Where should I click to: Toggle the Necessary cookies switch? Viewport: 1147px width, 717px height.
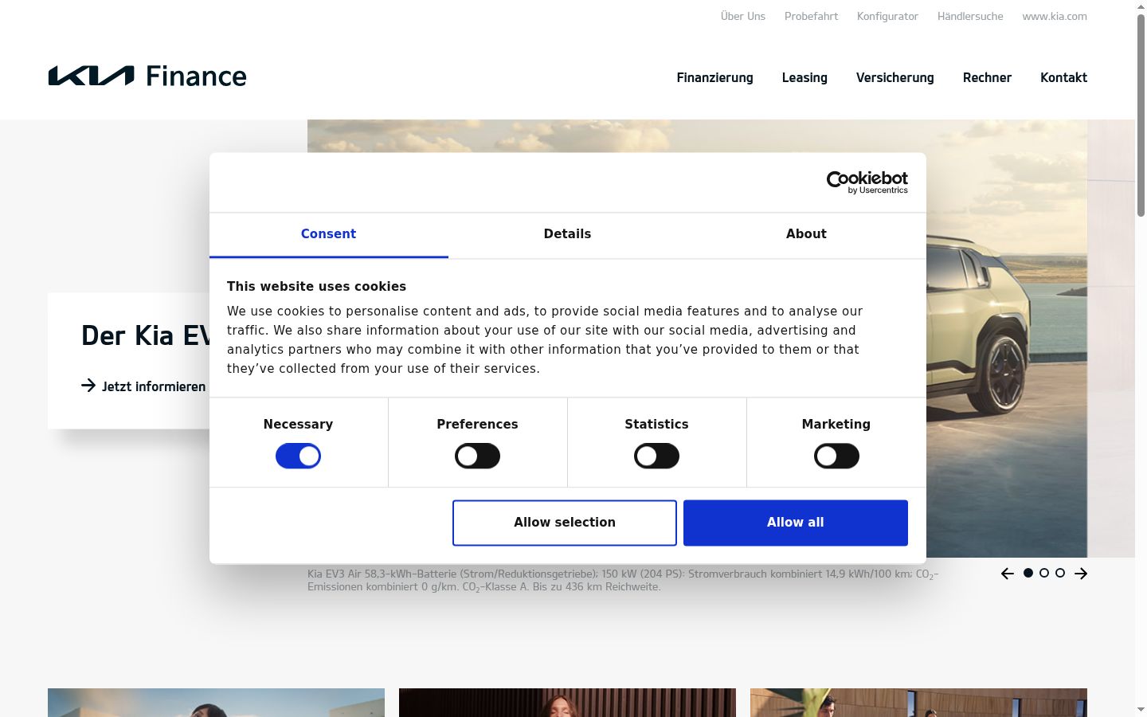coord(298,456)
